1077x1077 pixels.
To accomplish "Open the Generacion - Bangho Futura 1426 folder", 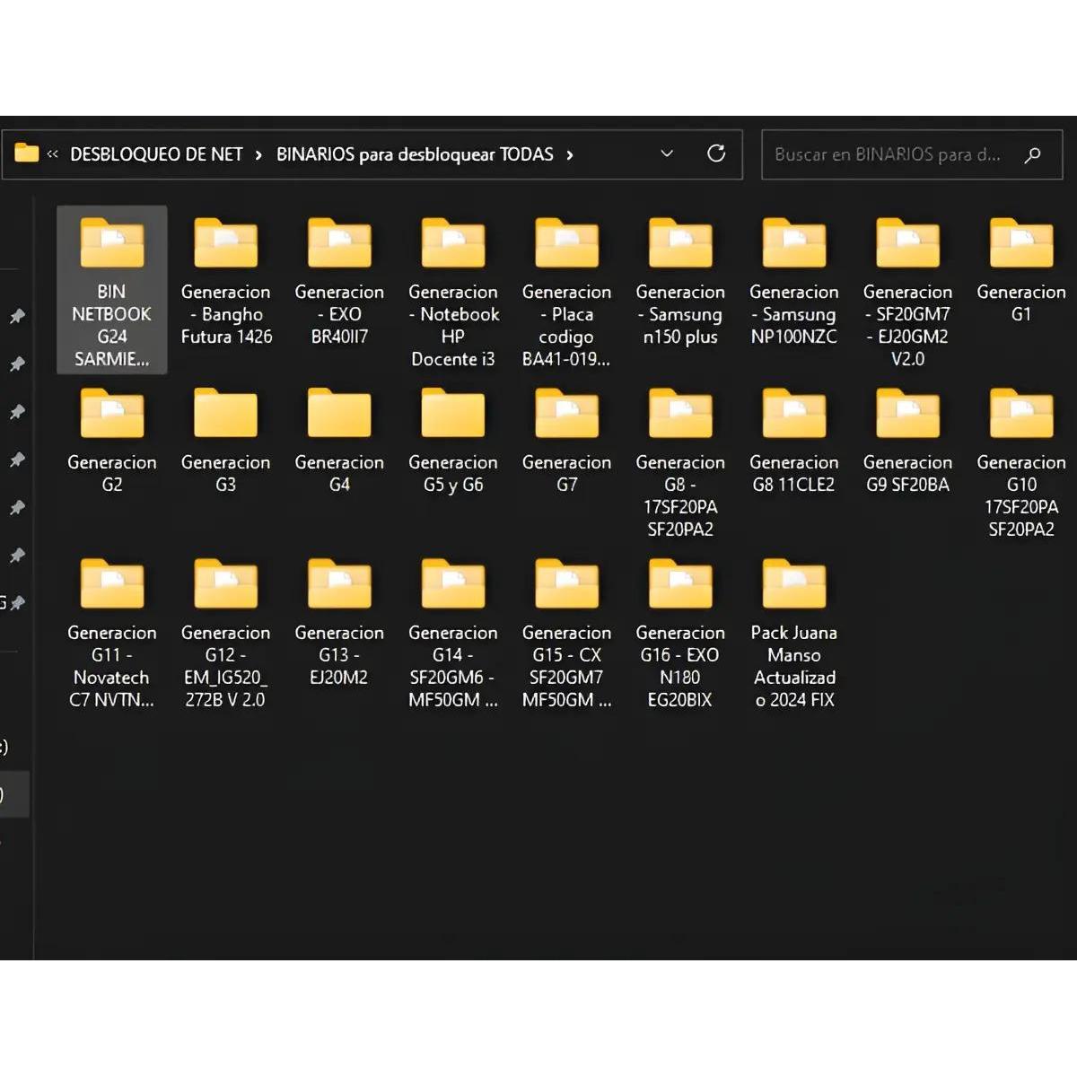I will point(225,280).
